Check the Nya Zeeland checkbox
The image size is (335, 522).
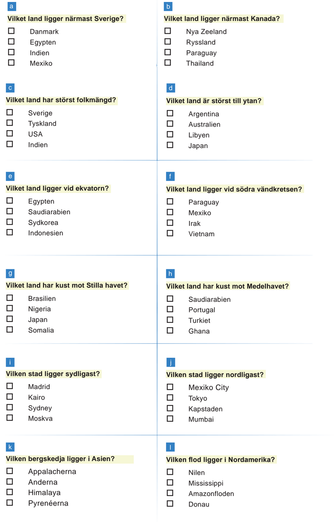click(167, 31)
